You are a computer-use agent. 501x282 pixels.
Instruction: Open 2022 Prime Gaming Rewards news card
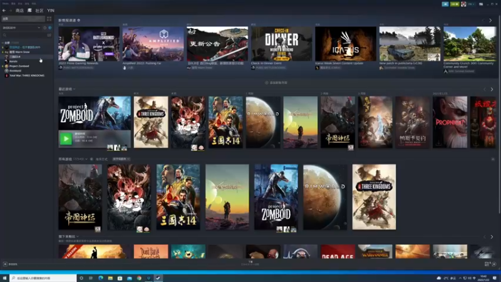(89, 44)
